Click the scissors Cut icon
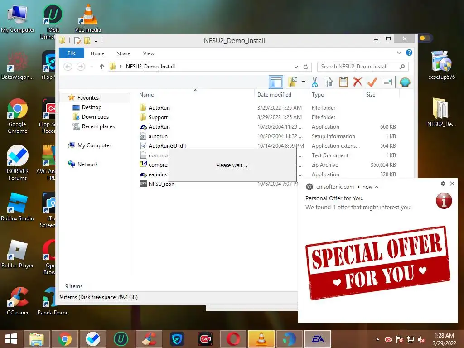 314,82
